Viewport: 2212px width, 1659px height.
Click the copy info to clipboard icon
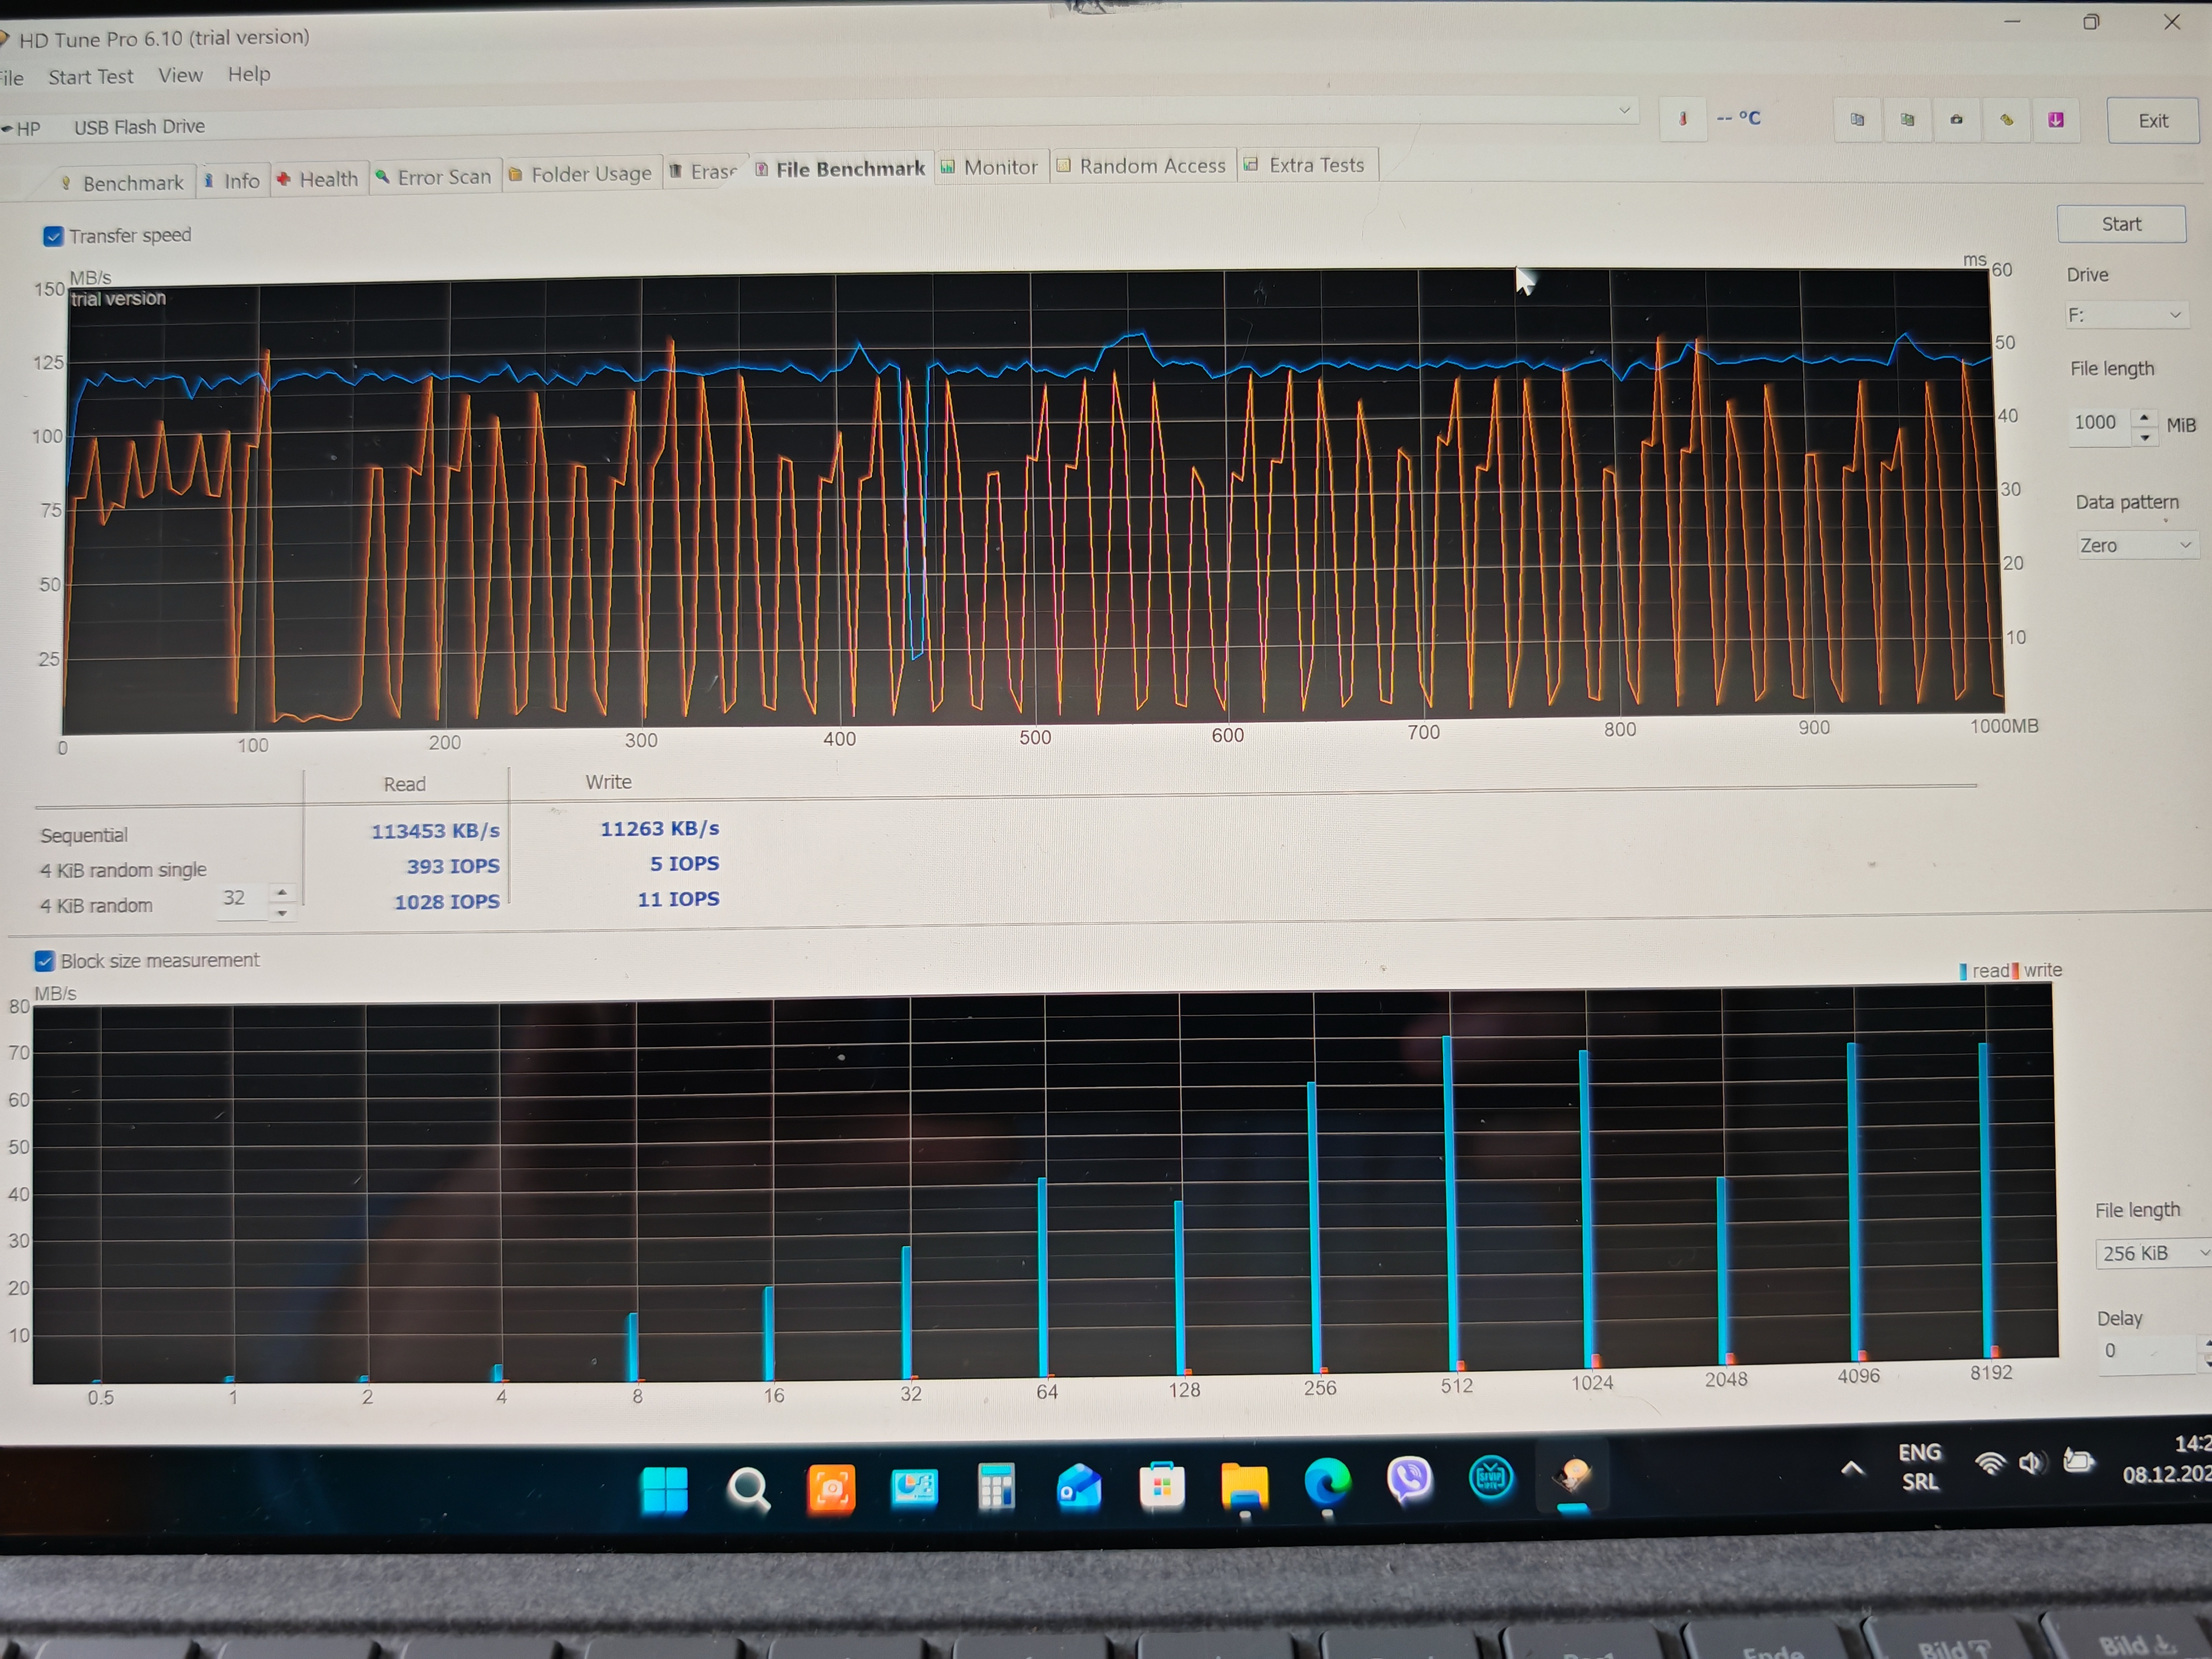click(1857, 120)
